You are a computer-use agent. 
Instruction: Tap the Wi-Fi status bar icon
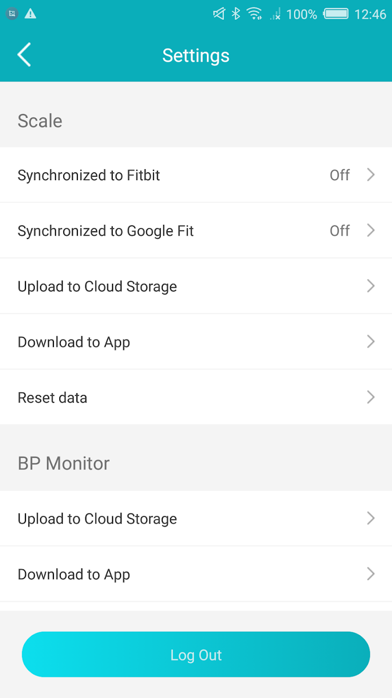click(x=254, y=14)
